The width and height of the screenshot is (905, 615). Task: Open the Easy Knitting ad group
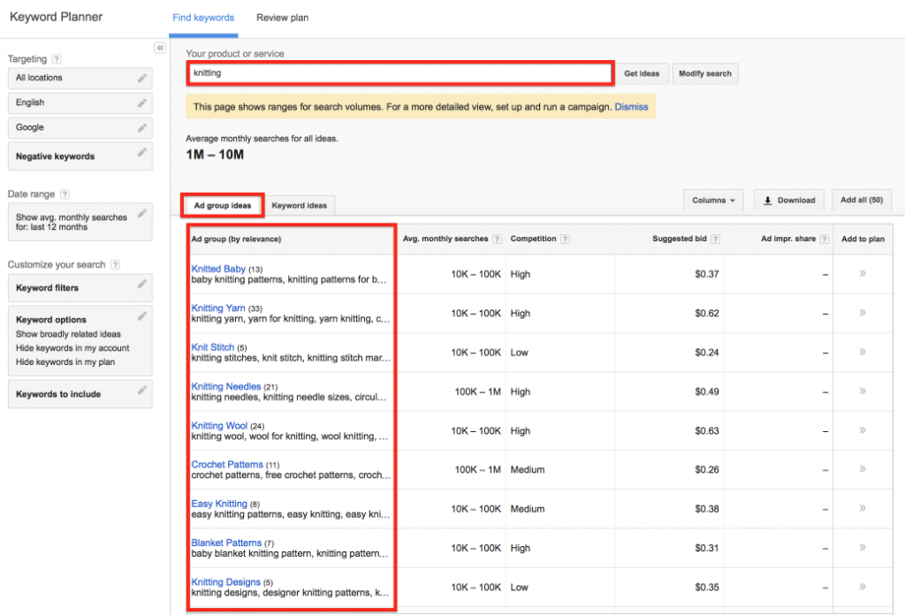(x=219, y=504)
